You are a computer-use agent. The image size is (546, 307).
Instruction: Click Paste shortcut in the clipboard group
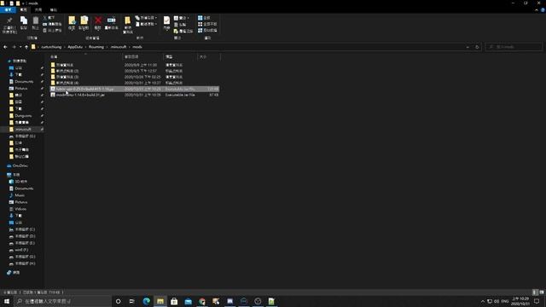(x=52, y=31)
